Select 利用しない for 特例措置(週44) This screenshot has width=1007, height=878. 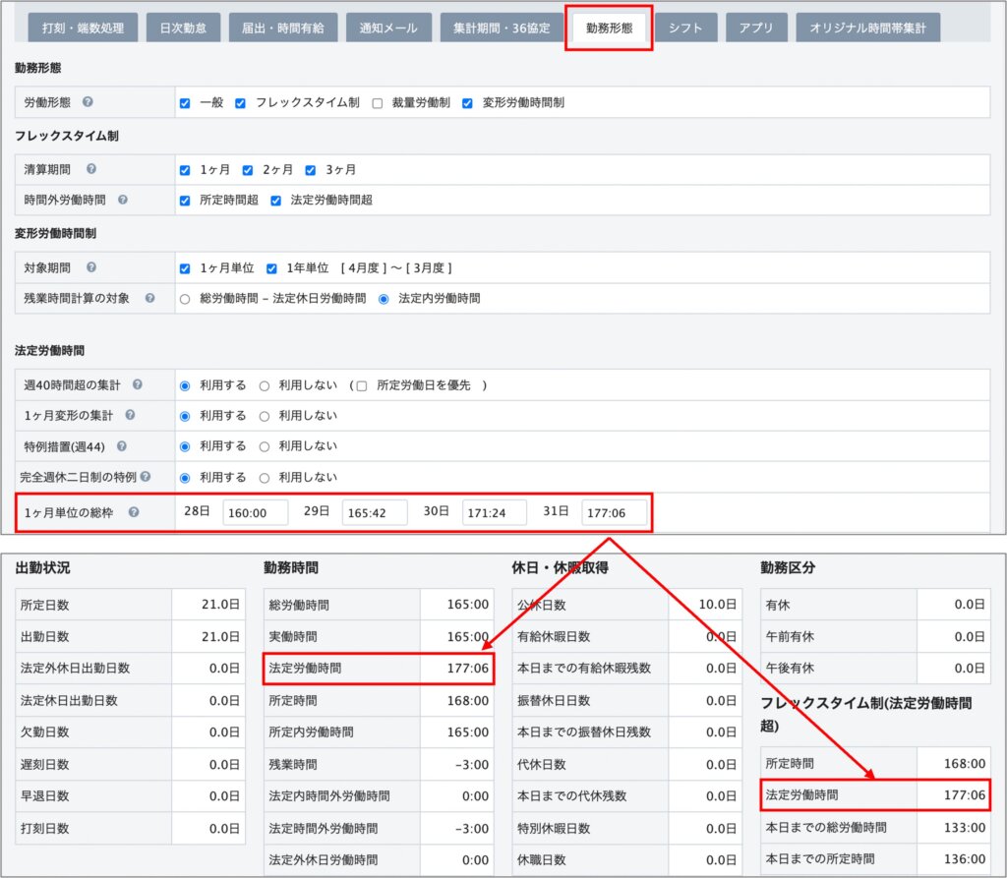(x=265, y=446)
